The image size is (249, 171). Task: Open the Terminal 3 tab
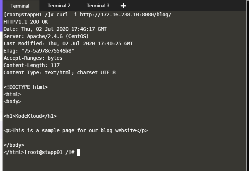[x=98, y=6]
